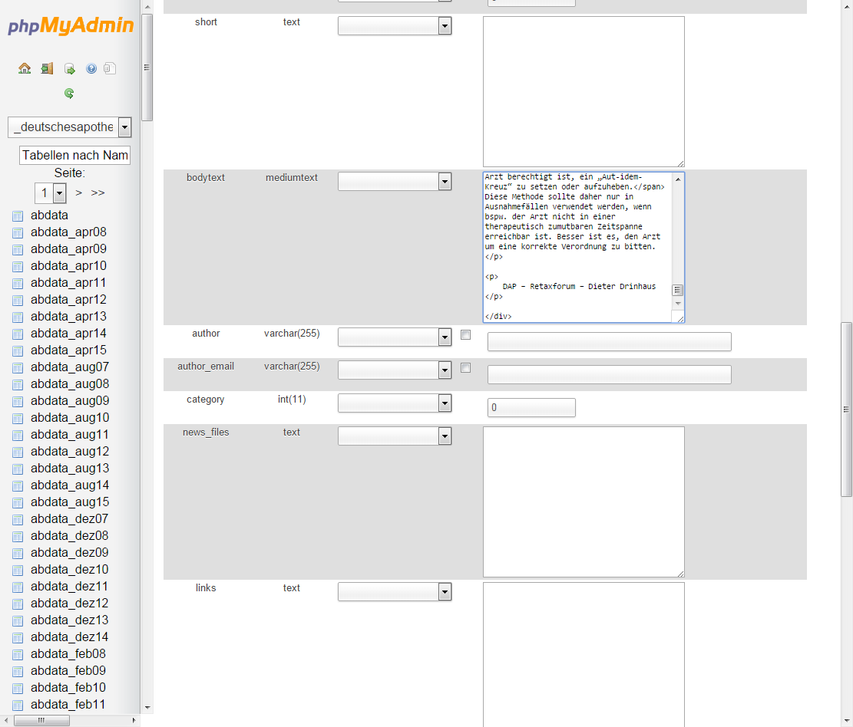Open phpMyAdmin documentation help icon

pos(91,68)
